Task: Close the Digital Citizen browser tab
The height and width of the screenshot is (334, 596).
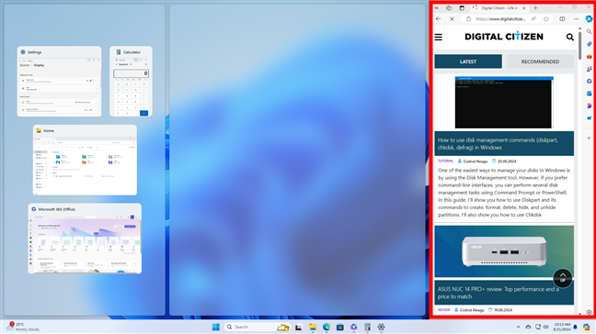Action: click(x=523, y=8)
